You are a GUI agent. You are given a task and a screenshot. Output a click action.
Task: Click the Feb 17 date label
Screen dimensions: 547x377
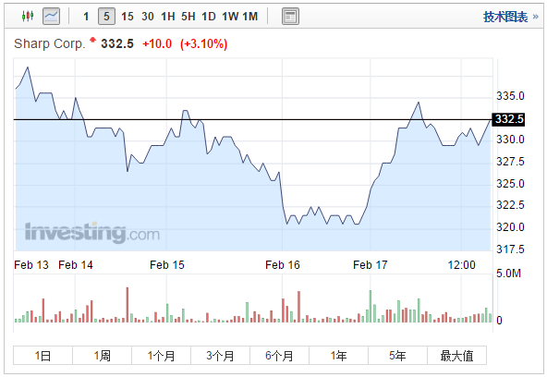click(x=371, y=265)
